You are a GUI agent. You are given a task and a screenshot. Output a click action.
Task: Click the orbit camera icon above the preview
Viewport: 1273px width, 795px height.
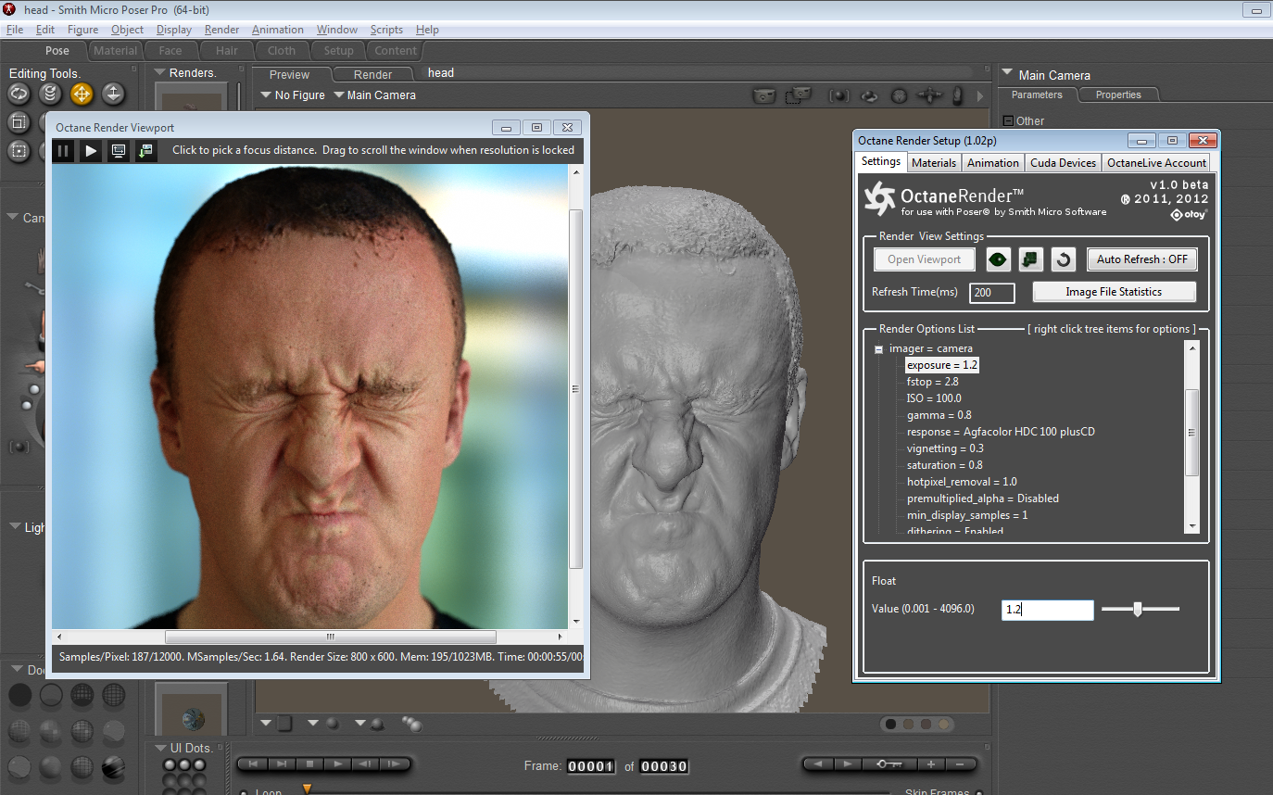[x=869, y=95]
